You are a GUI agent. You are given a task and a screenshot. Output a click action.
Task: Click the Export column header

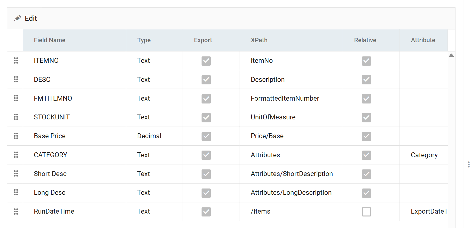(x=211, y=40)
